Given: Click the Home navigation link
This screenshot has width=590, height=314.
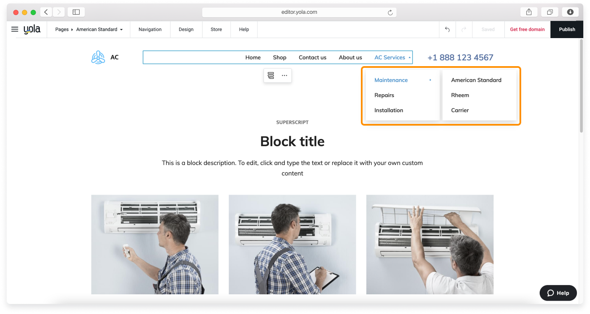Looking at the screenshot, I should click(253, 57).
